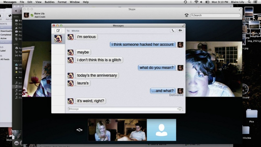Viewport: 261px width, 147px height.
Task: Click the Skype Search field
Action: (215, 15)
